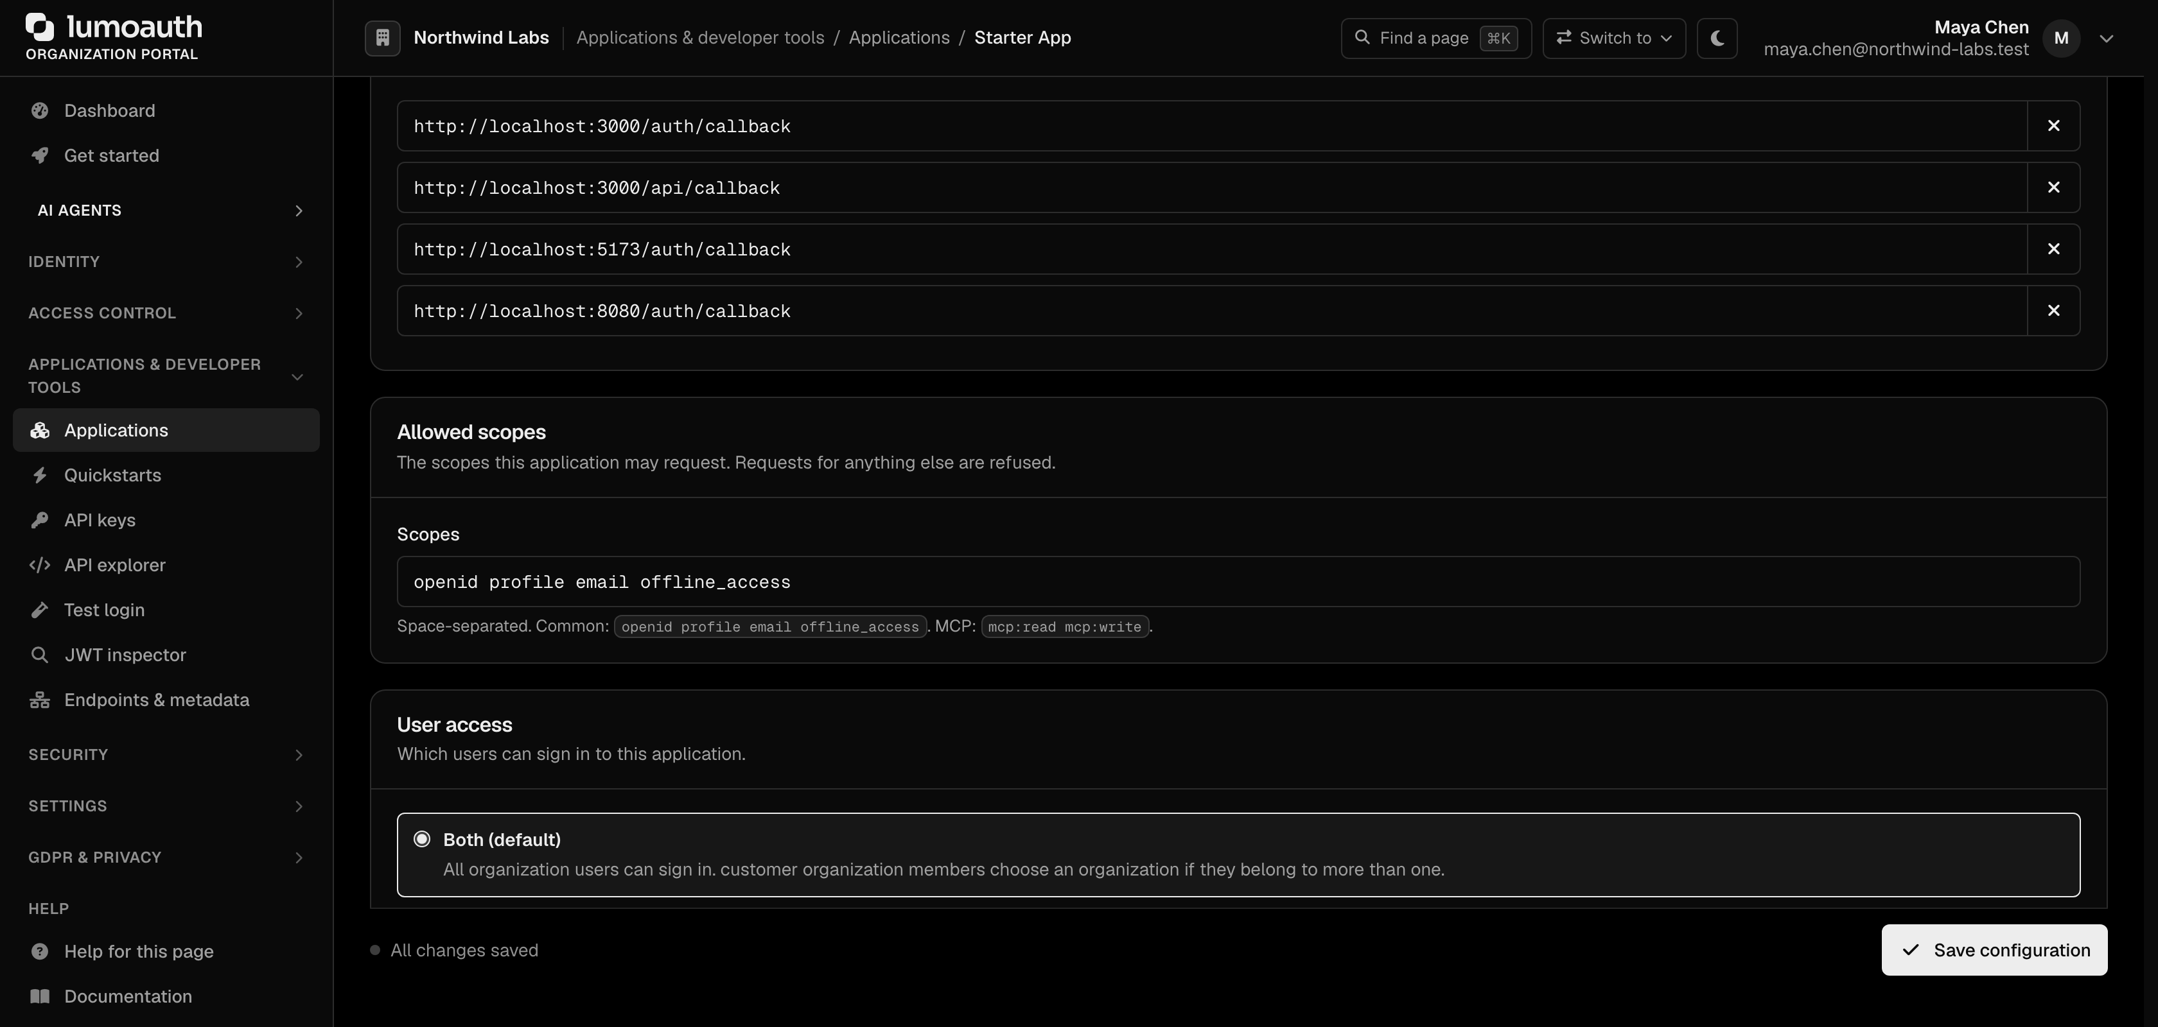Viewport: 2158px width, 1027px height.
Task: Click the Northwind Labs organization name
Action: [481, 38]
